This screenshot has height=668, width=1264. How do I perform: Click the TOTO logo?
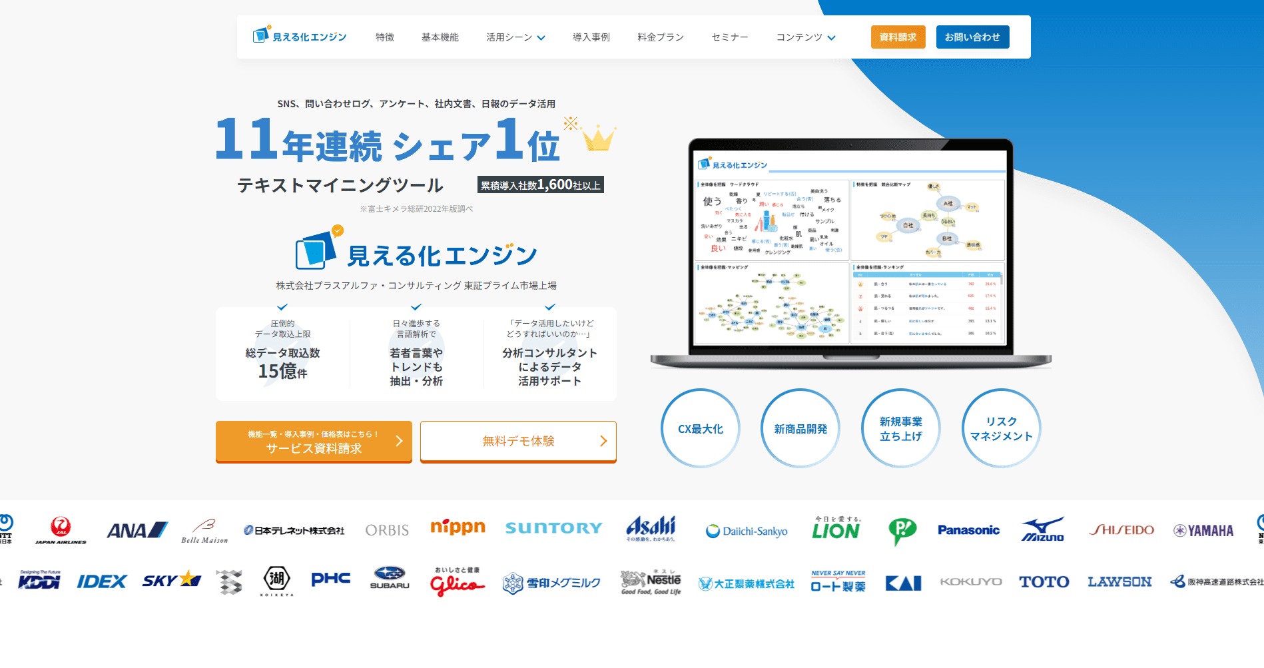click(x=1044, y=582)
